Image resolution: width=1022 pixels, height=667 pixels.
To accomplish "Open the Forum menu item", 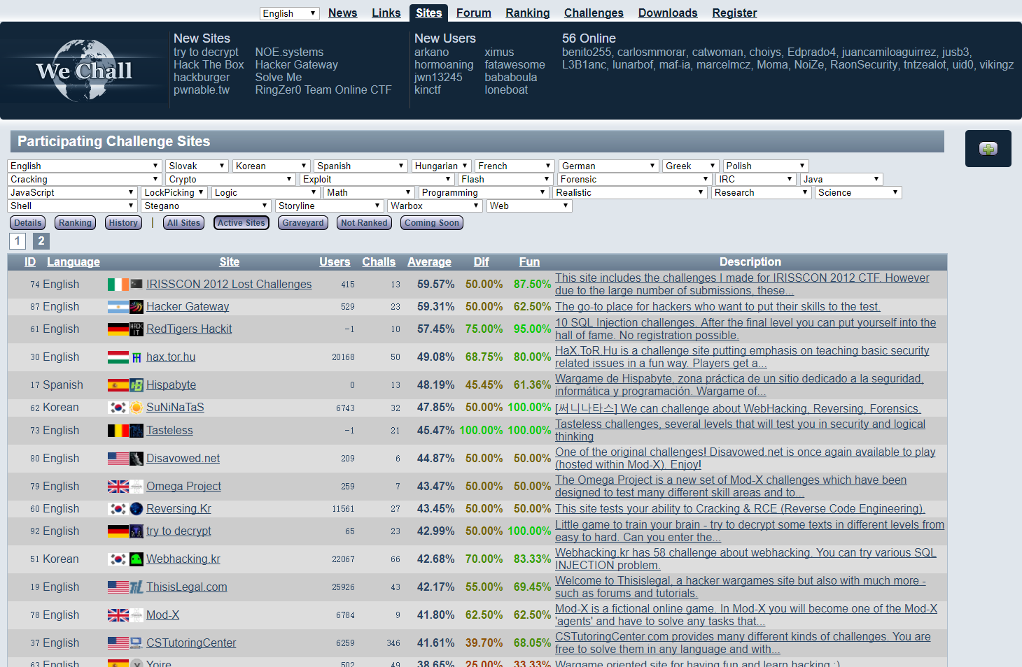I will pyautogui.click(x=474, y=13).
